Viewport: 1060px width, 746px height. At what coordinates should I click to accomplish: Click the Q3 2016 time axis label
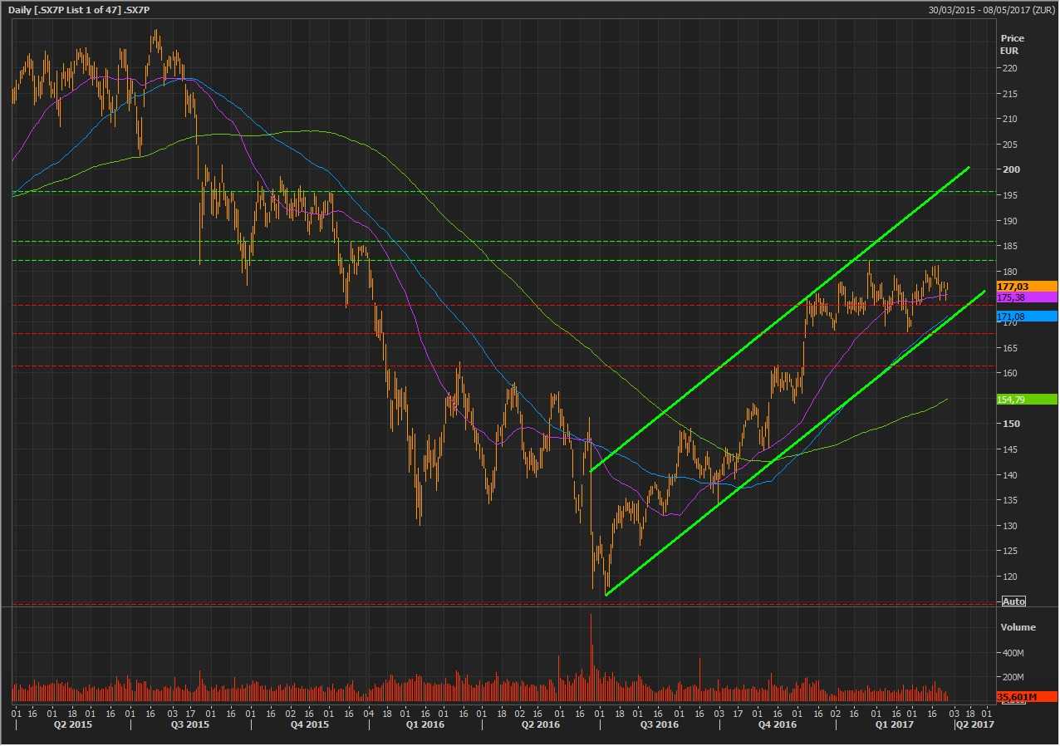658,725
